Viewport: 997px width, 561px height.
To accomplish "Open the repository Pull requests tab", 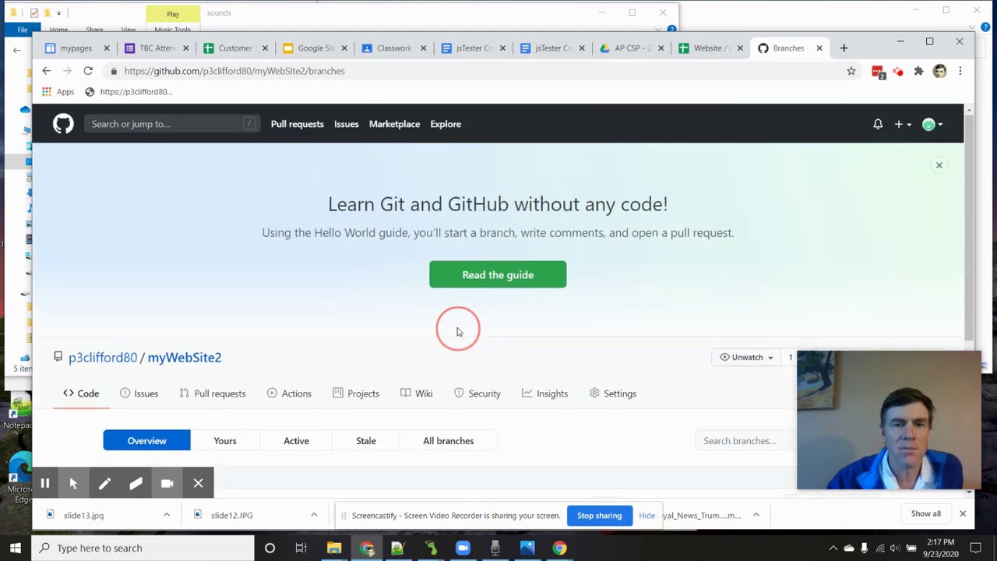I will pyautogui.click(x=212, y=393).
